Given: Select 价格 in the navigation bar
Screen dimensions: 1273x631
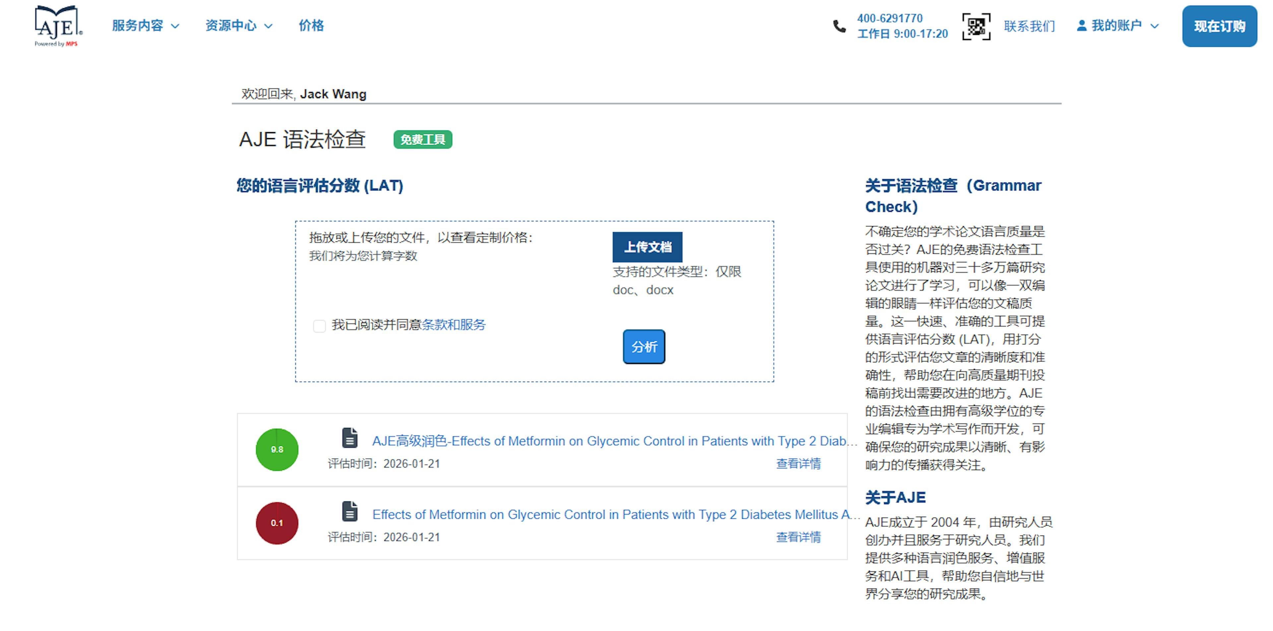Looking at the screenshot, I should [x=311, y=26].
